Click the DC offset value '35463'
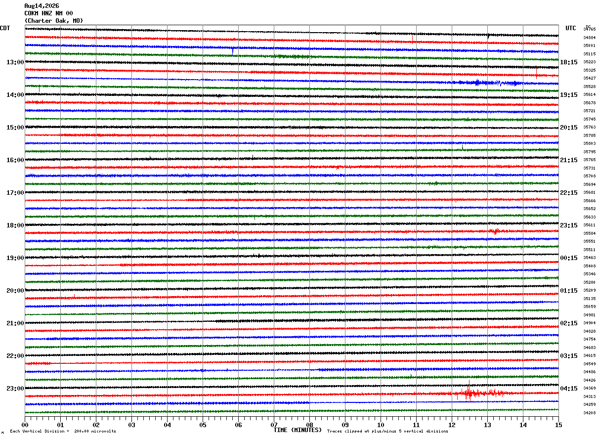The image size is (598, 438). point(589,258)
